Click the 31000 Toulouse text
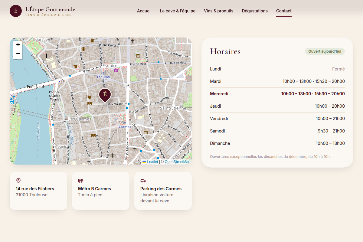Screen dimensions: 363x242 (x=31, y=195)
